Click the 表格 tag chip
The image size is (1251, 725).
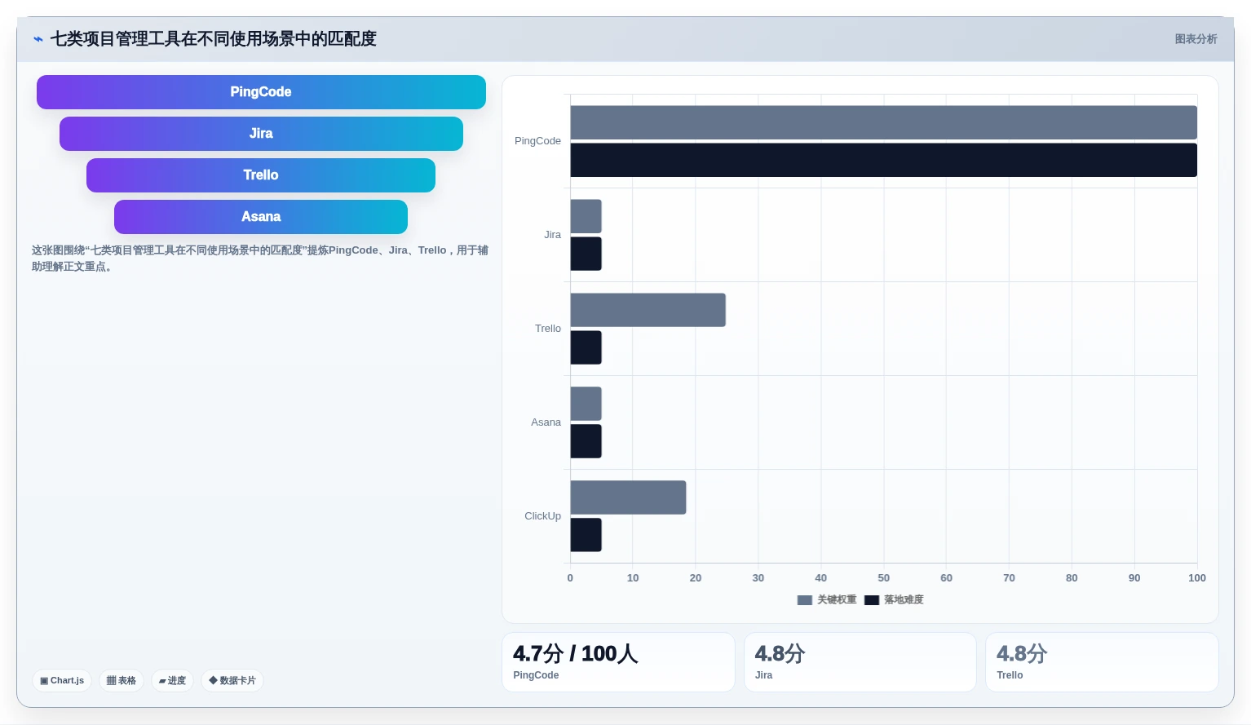pos(122,680)
